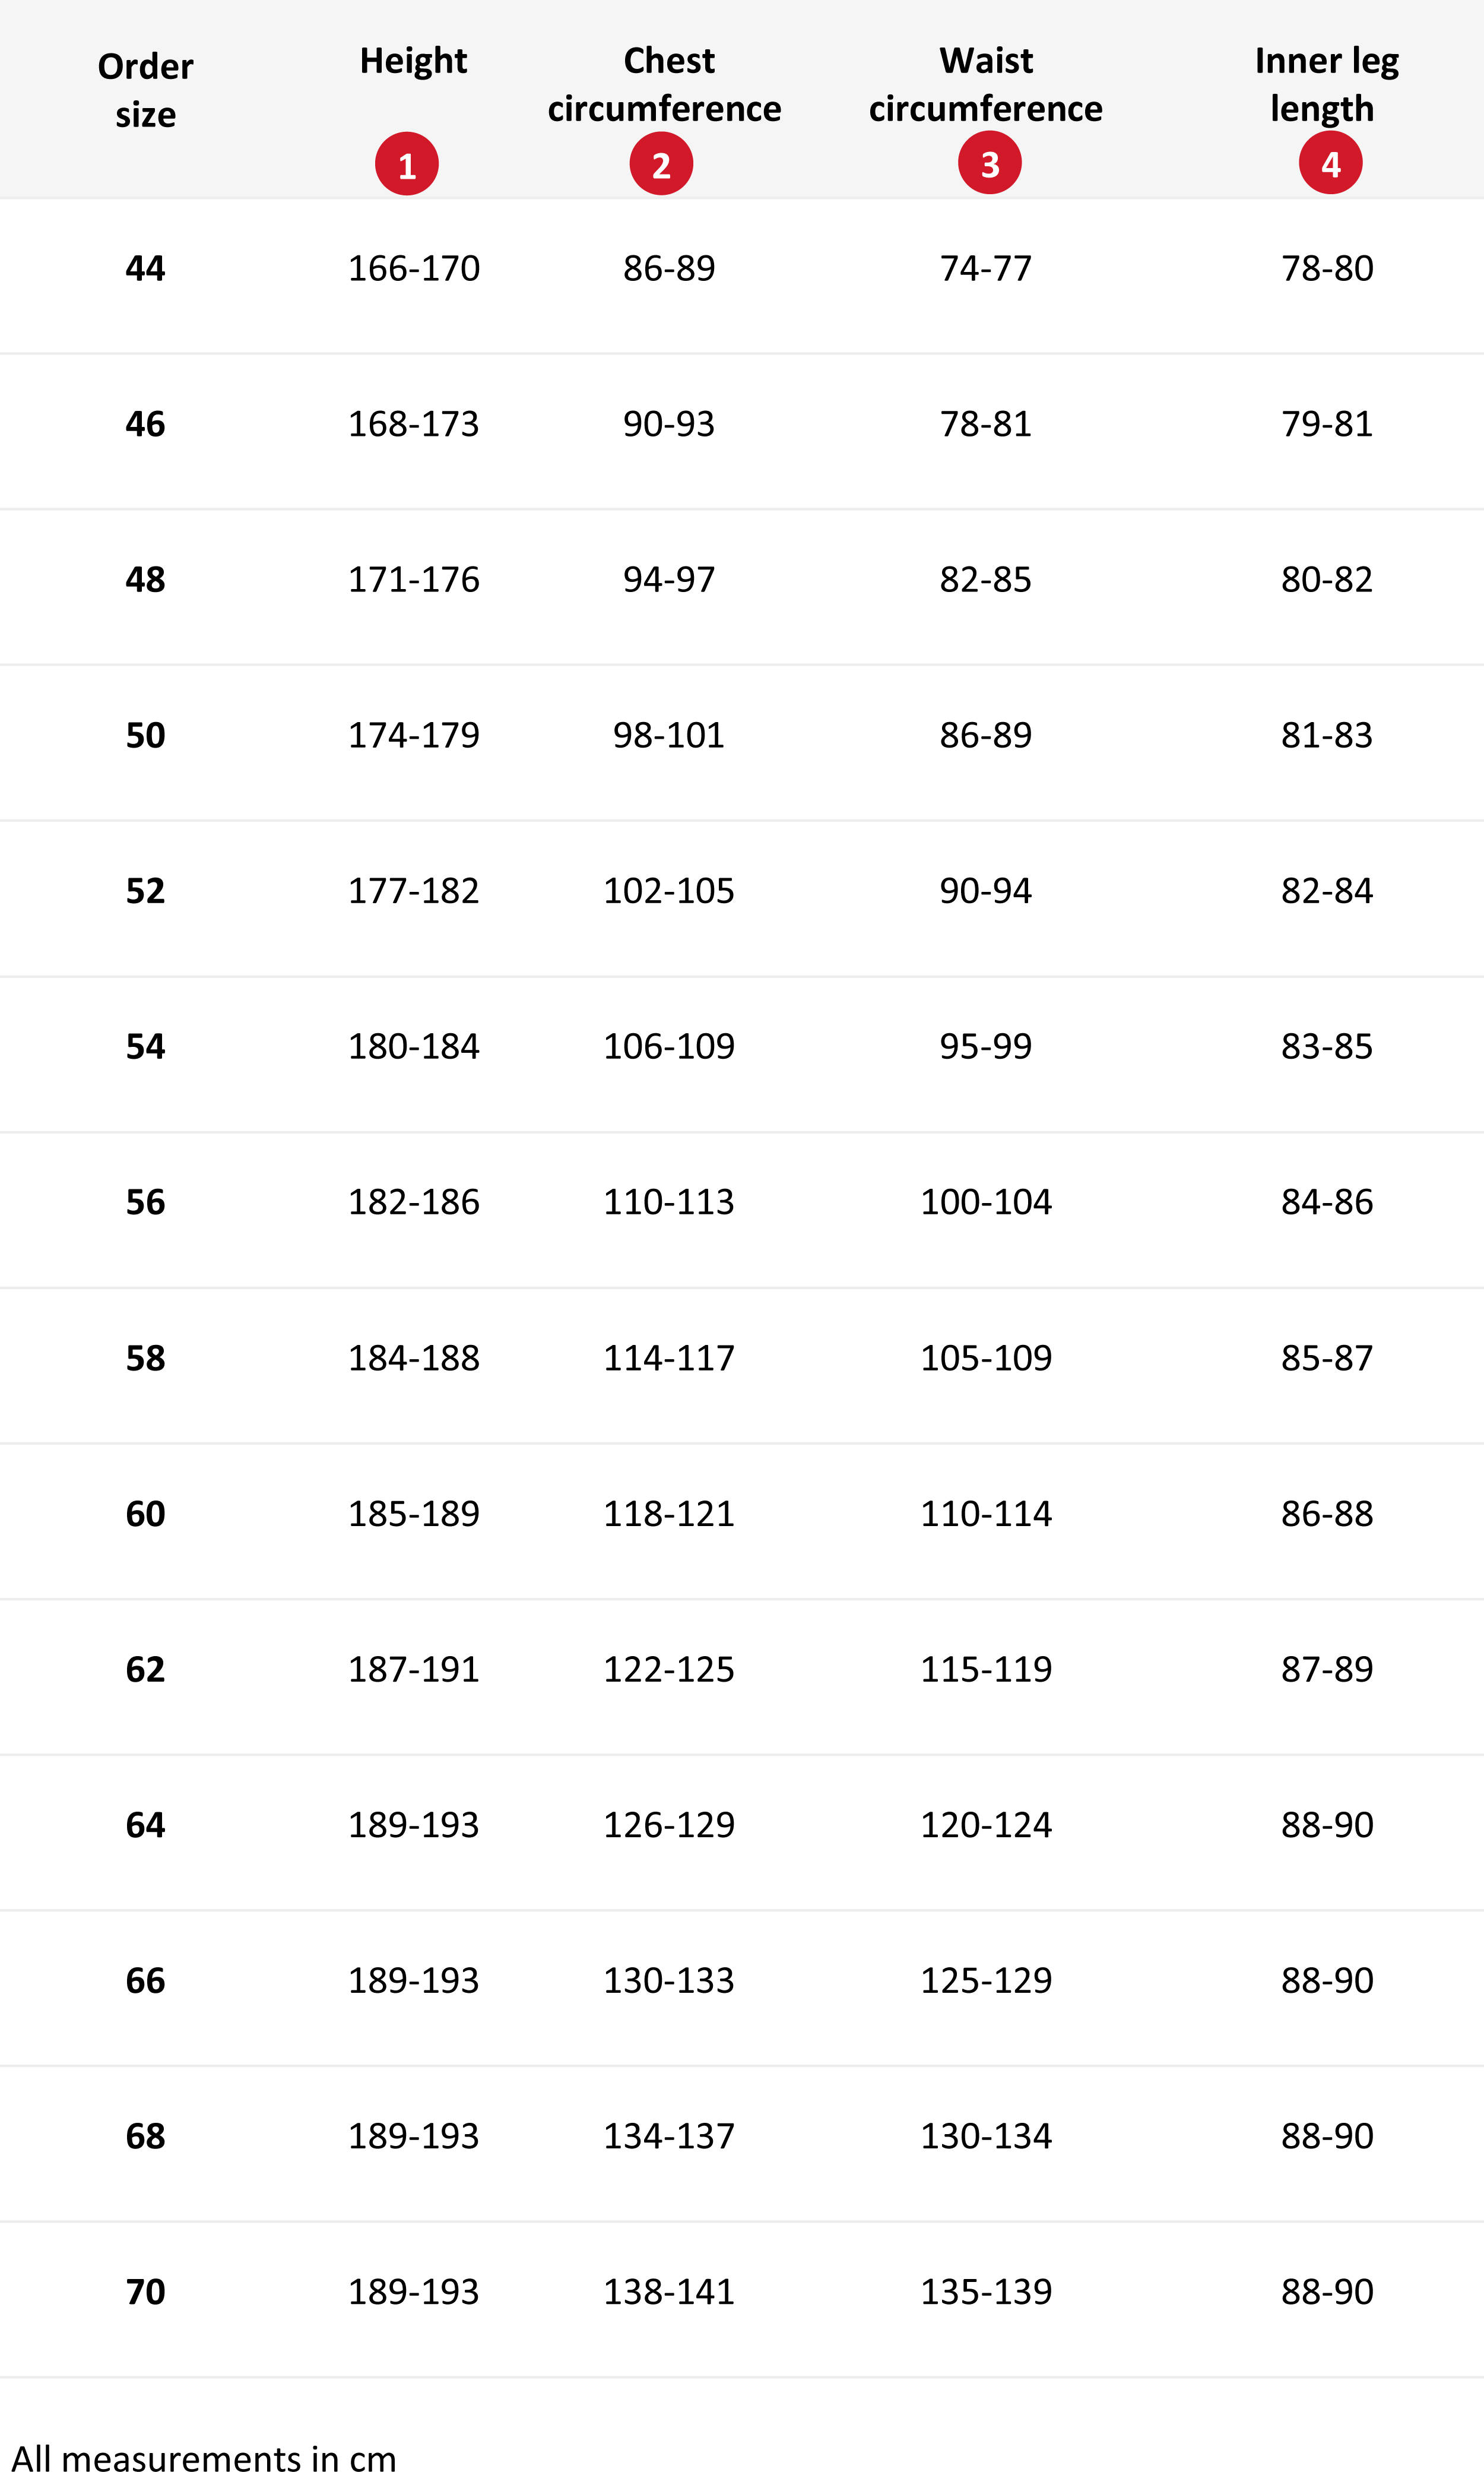Click order size 70 row label
1484x2472 pixels.
point(145,2291)
